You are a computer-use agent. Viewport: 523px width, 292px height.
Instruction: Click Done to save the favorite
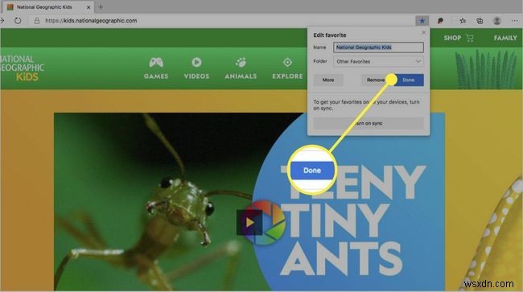click(408, 80)
